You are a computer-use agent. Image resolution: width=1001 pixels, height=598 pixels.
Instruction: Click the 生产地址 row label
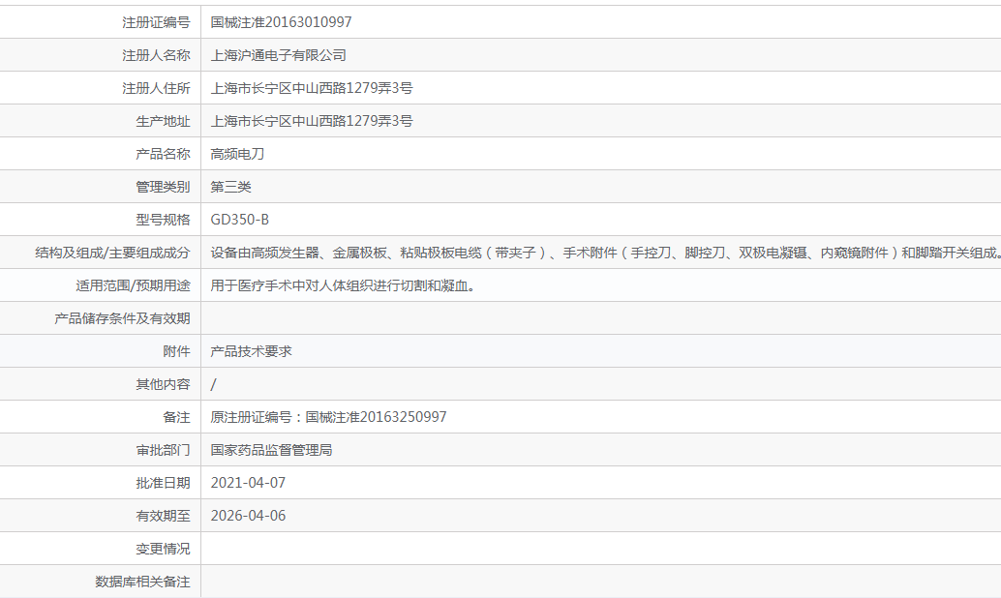click(163, 121)
